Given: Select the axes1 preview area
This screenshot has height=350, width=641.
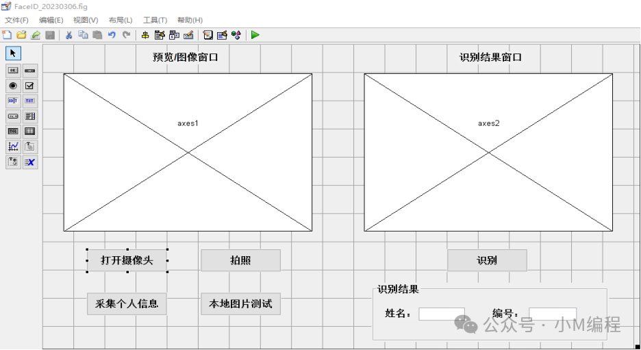Looking at the screenshot, I should [188, 153].
